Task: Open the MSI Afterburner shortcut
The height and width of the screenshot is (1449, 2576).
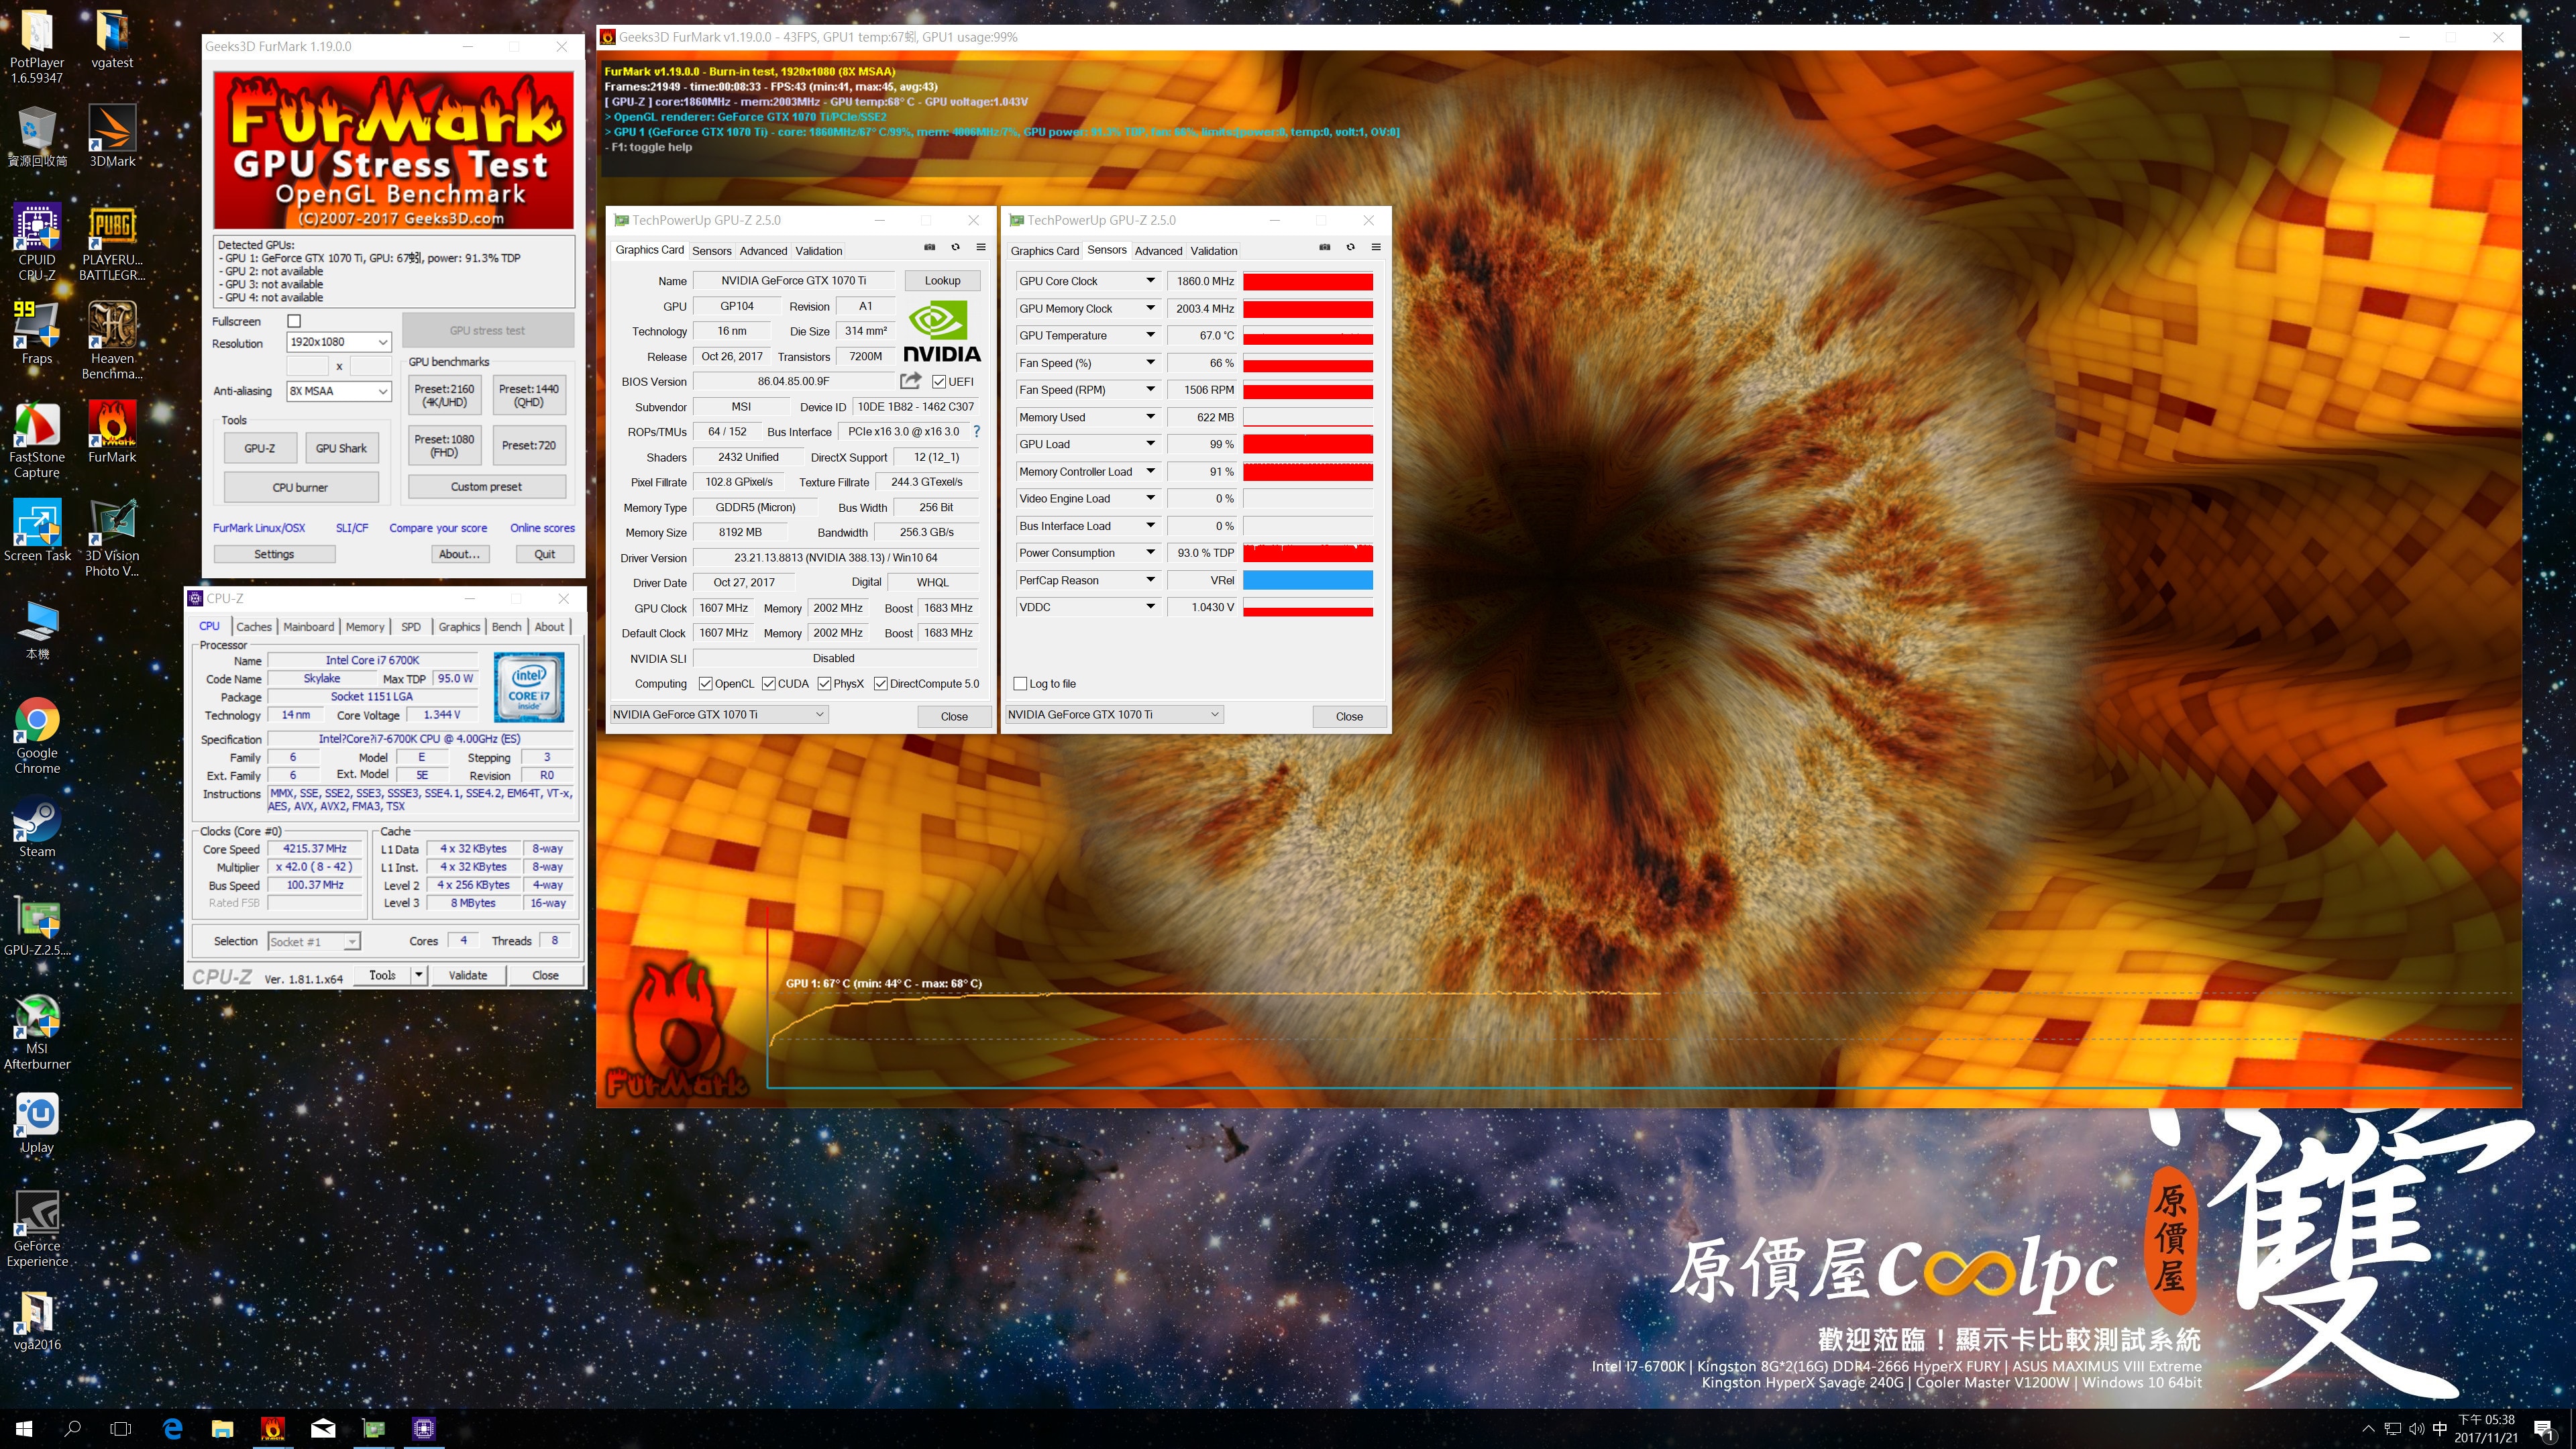Action: coord(37,1032)
